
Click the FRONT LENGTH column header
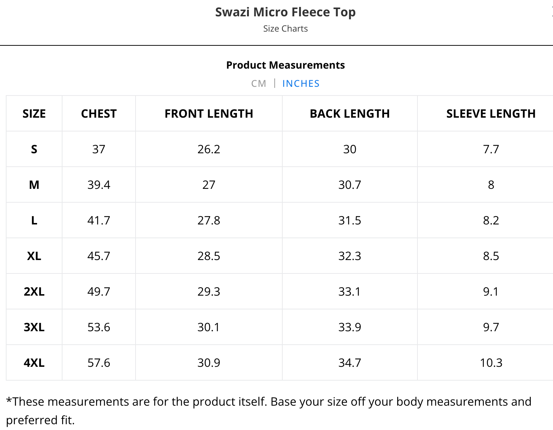click(x=209, y=114)
